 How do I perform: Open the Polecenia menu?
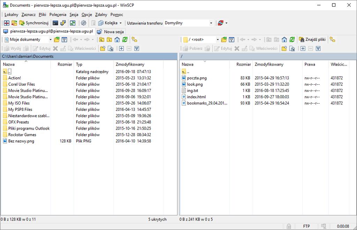click(x=58, y=15)
